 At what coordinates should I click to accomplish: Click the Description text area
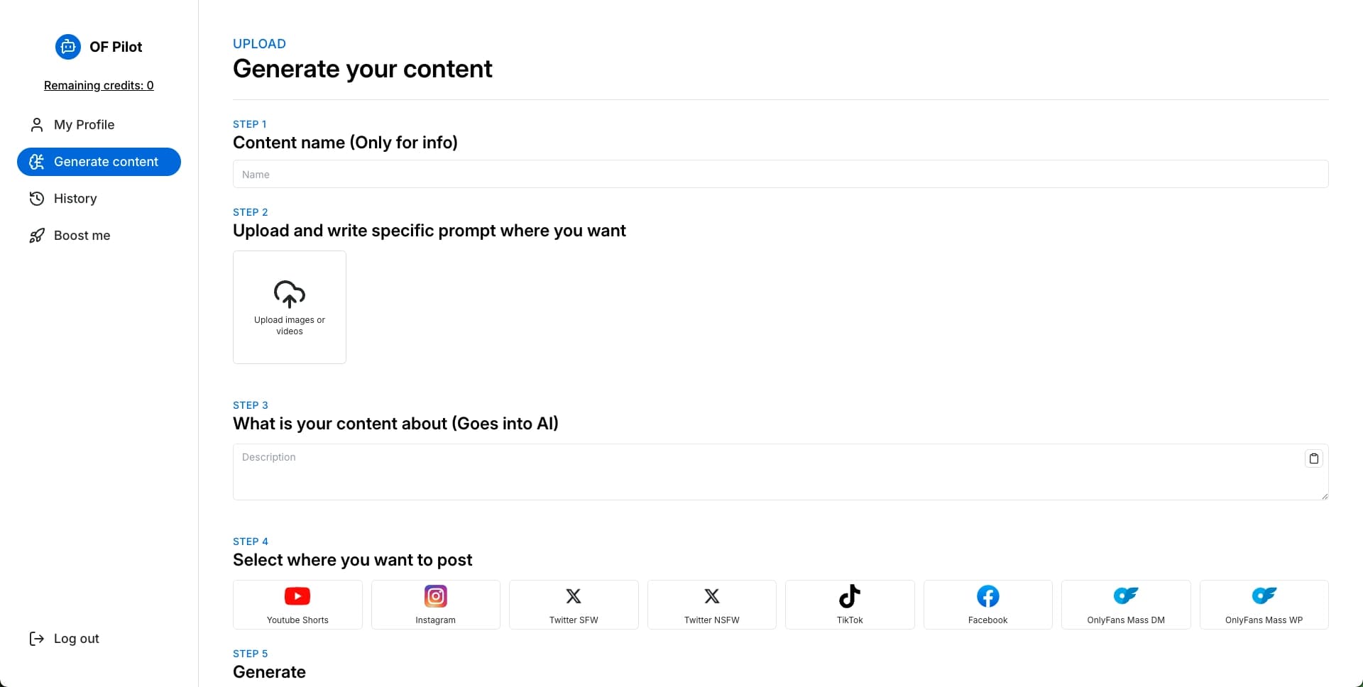pos(781,471)
